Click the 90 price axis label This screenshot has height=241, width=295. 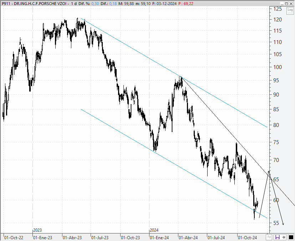click(276, 95)
